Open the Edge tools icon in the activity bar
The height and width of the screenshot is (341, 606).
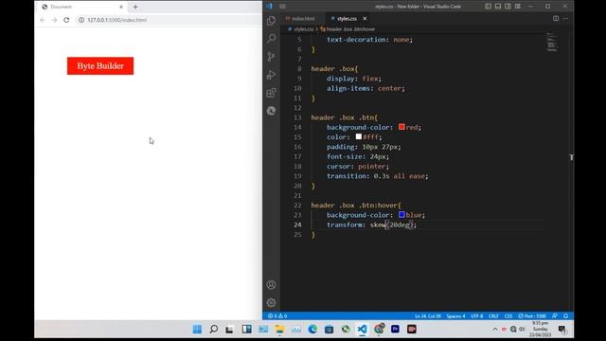[272, 111]
